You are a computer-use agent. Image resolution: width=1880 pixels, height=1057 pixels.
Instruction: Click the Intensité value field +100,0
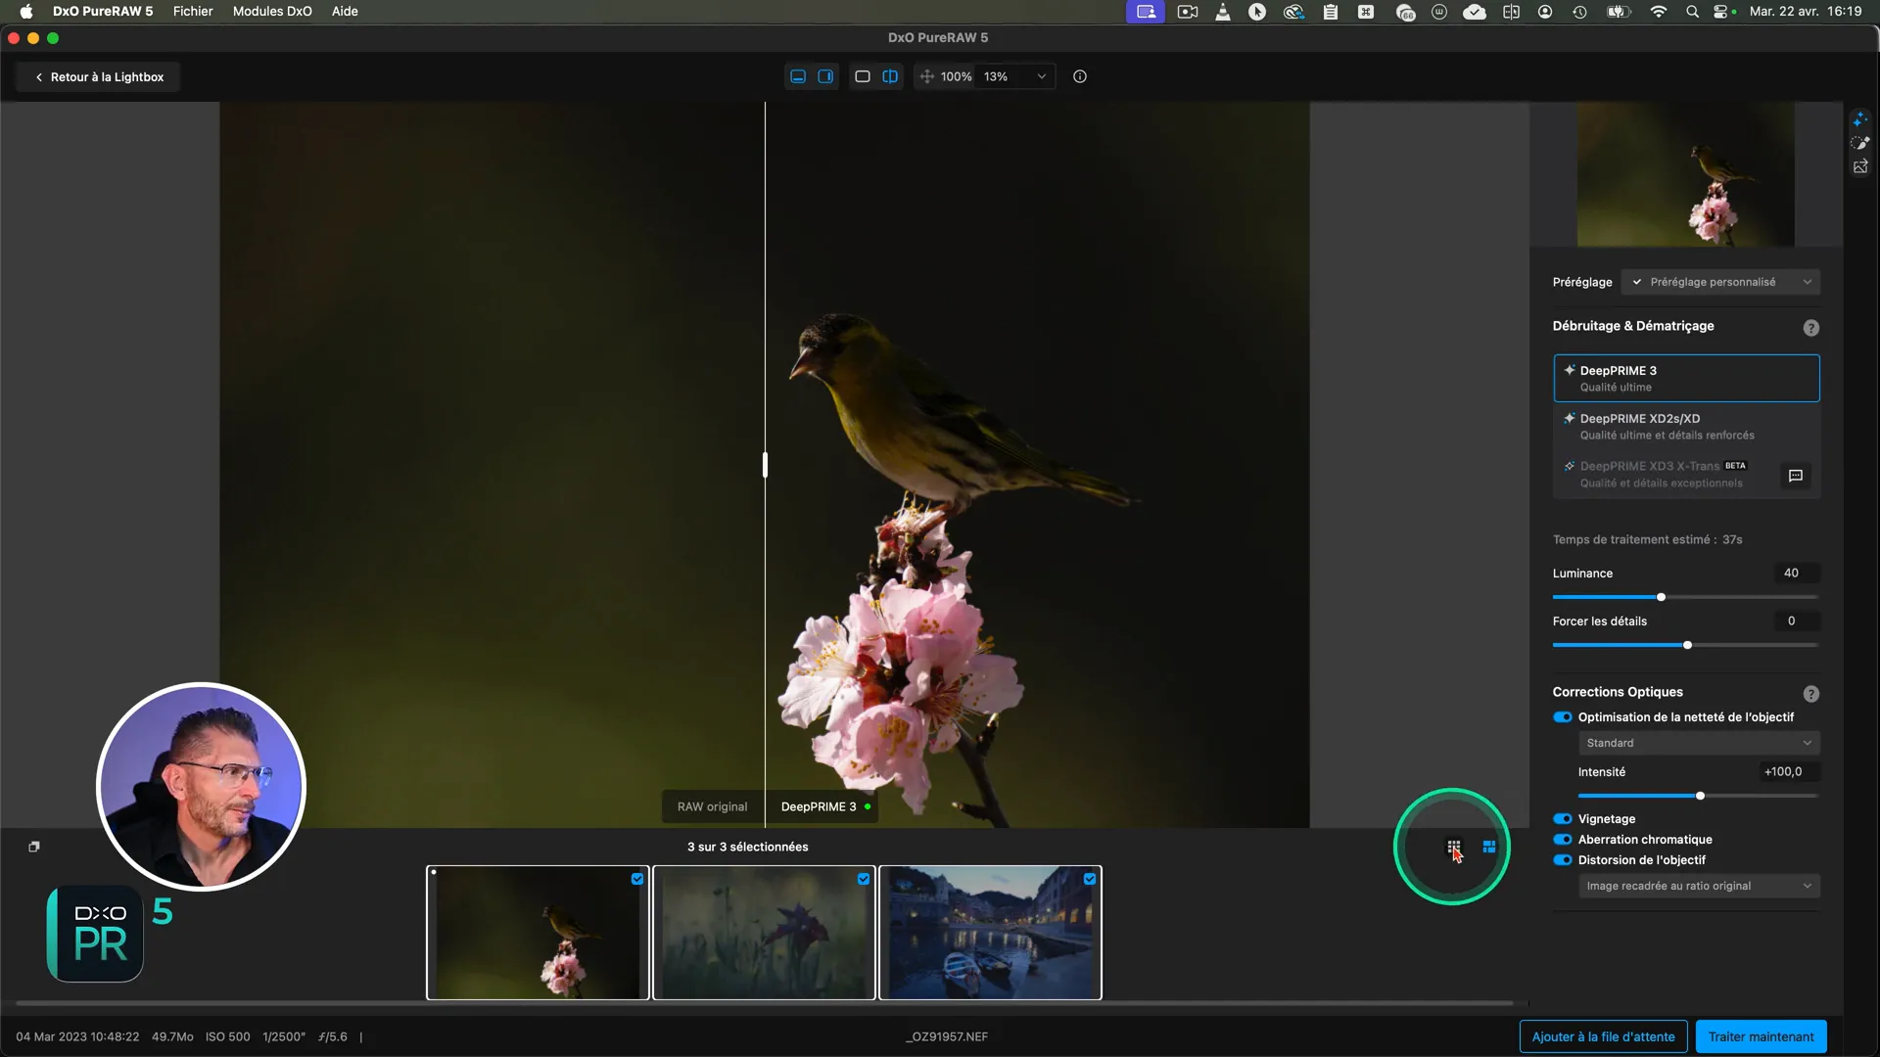[x=1787, y=772]
